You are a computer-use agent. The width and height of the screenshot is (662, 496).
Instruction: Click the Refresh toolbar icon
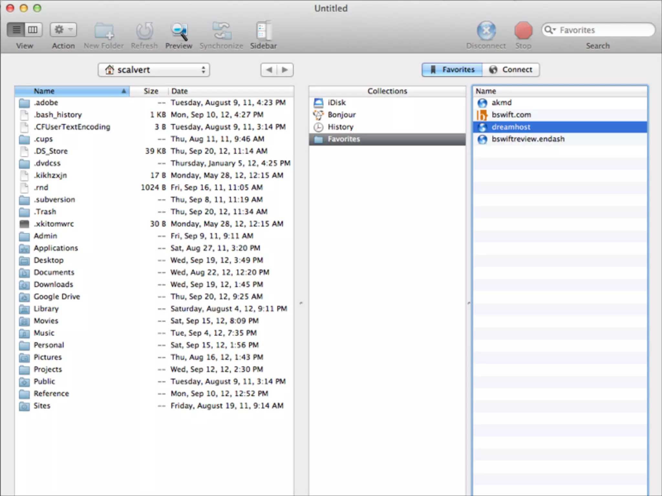(144, 31)
